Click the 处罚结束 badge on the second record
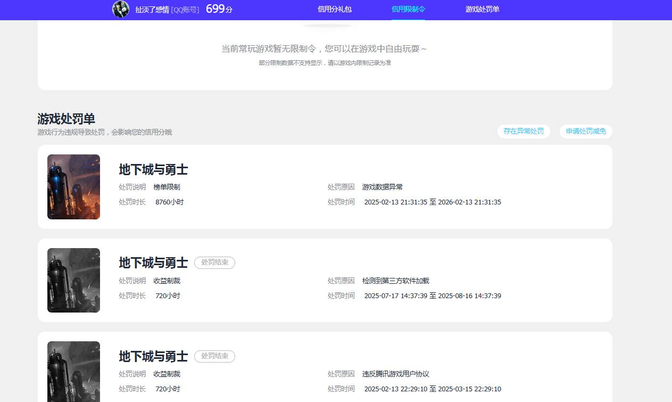 pos(214,262)
